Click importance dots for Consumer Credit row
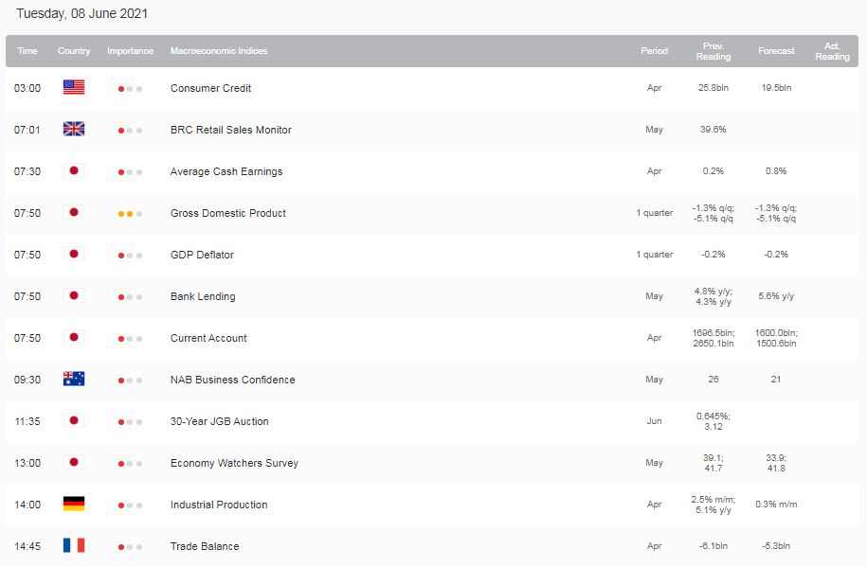The height and width of the screenshot is (567, 867). click(130, 89)
